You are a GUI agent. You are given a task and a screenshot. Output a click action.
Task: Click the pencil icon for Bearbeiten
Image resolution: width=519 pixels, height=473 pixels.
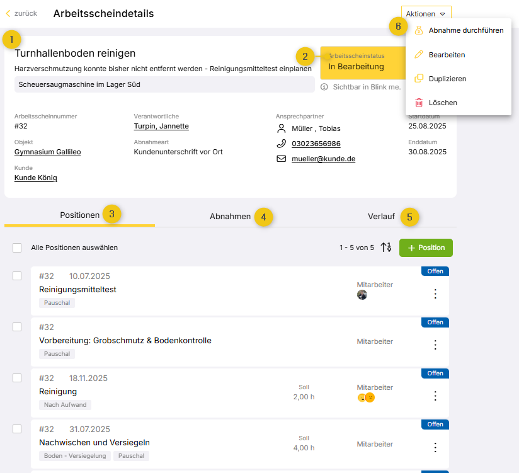[x=419, y=55]
